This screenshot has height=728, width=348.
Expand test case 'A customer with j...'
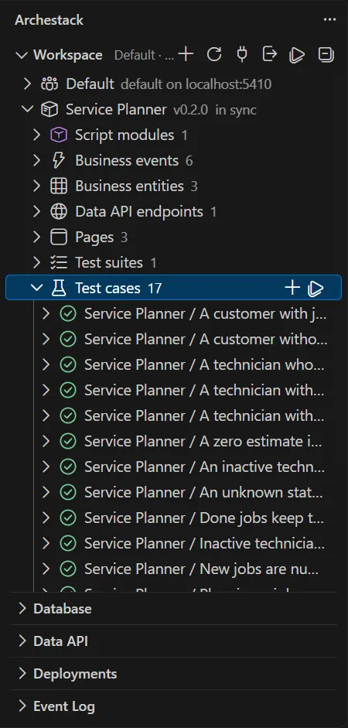[46, 314]
